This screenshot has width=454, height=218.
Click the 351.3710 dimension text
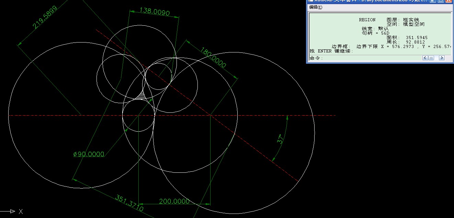pyautogui.click(x=129, y=203)
